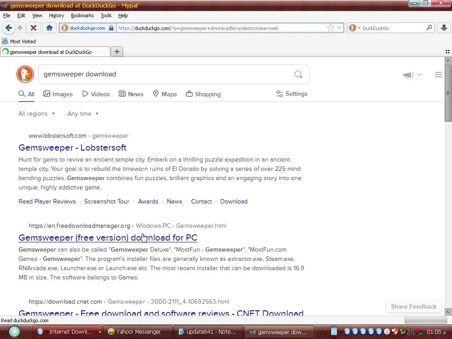Screen dimensions: 452x339
Task: Click the DuckDuckGo duck logo
Action: 25,74
